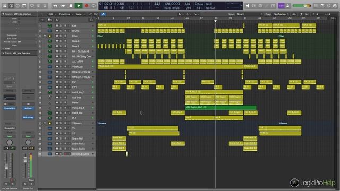Click the Duplicate Track button
This screenshot has width=340, height=191.
pyautogui.click(x=49, y=20)
